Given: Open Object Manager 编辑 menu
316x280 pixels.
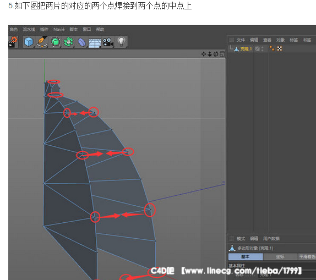Looking at the screenshot, I should click(x=254, y=40).
